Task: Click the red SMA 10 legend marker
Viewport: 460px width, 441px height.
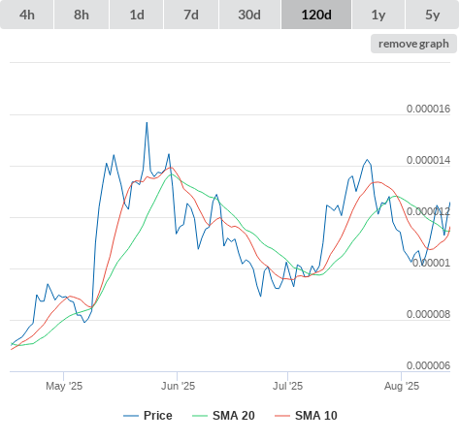Action: [282, 416]
